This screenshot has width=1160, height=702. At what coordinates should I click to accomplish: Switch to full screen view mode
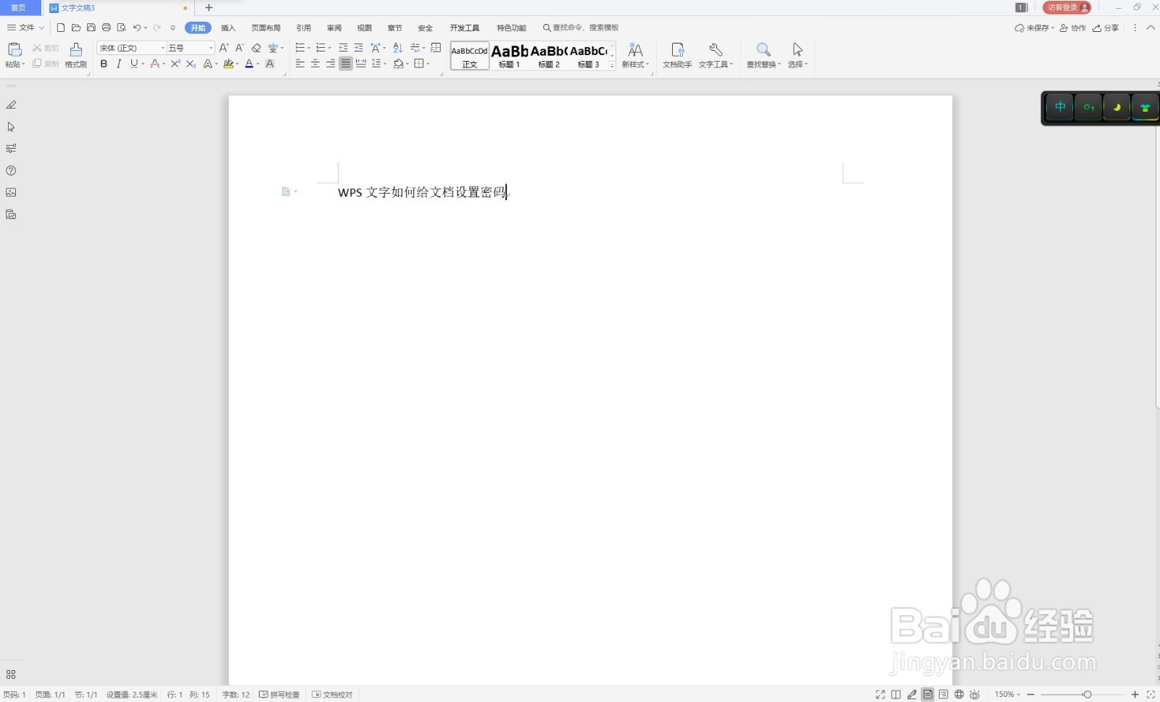coord(882,694)
